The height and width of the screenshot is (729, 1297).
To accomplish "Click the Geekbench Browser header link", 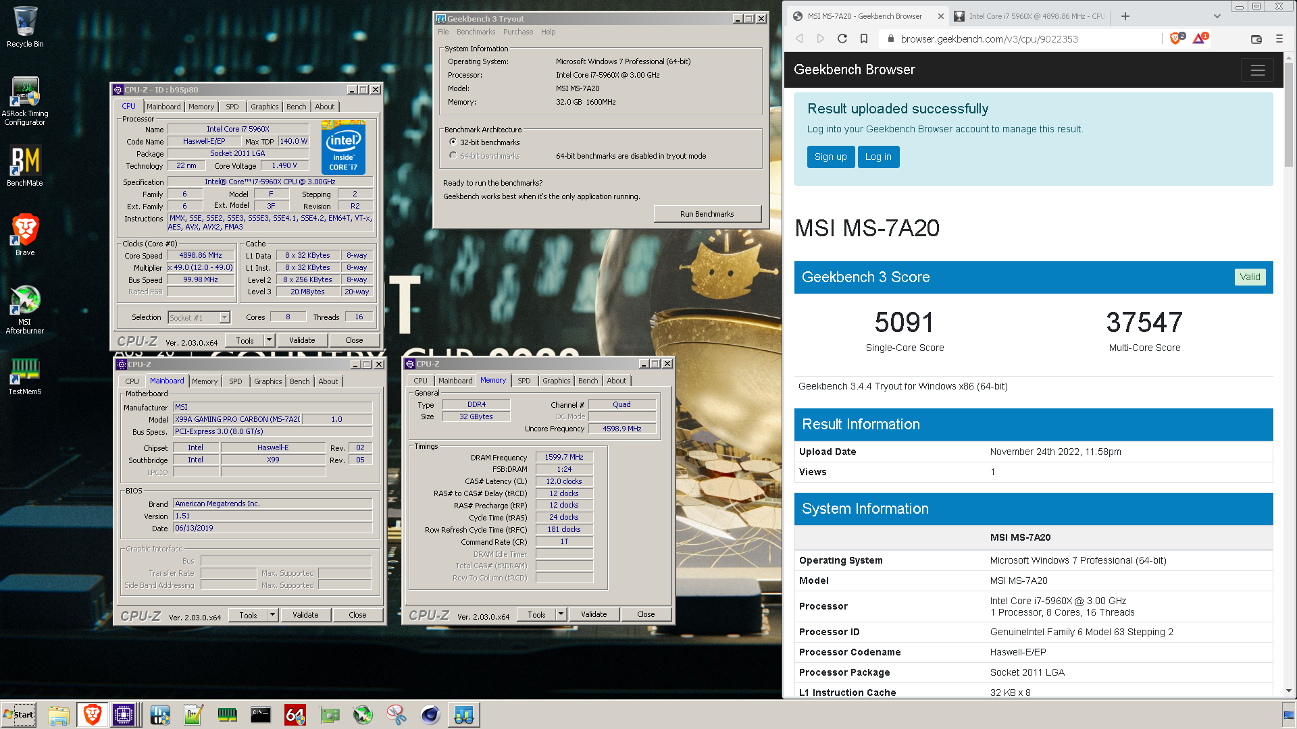I will tap(855, 70).
